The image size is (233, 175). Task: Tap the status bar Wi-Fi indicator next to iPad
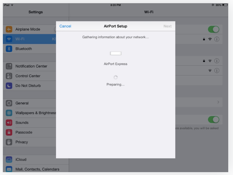click(12, 5)
